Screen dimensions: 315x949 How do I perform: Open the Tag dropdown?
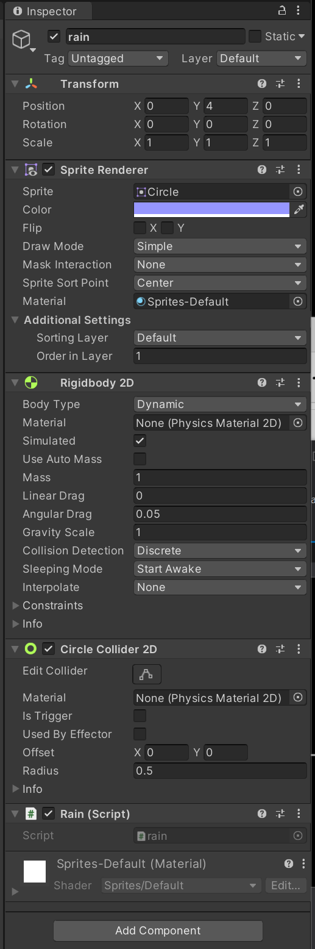coord(118,59)
